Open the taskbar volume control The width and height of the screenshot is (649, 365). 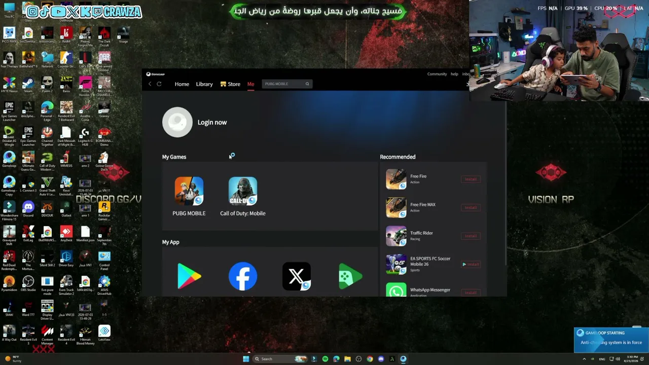pyautogui.click(x=618, y=359)
